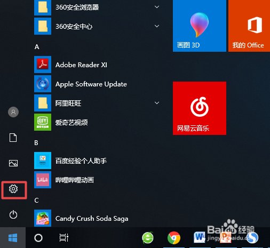This screenshot has width=270, height=248.
Task: Click the 360安全中心 folder label
Action: (x=74, y=27)
